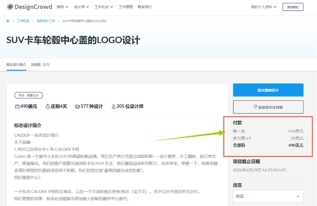Screen dimensions: 317x206
Task: Click the 提交您的设计 button
Action: coord(268,90)
